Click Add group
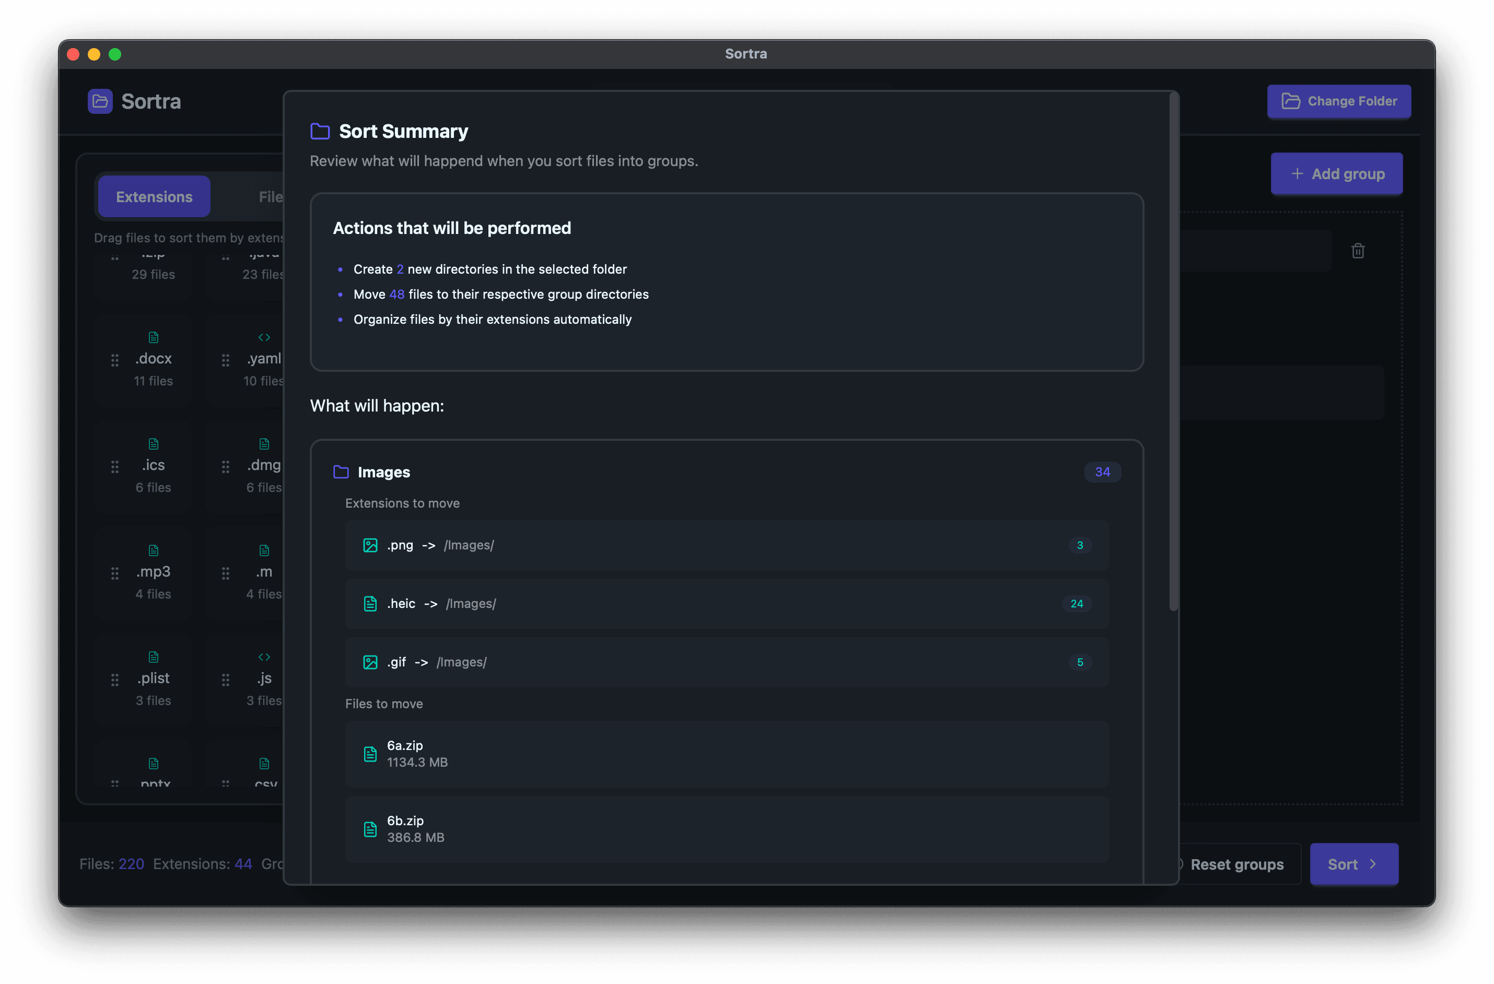 pyautogui.click(x=1336, y=174)
